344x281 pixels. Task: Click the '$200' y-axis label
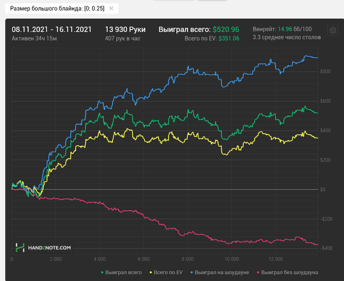coord(325,160)
